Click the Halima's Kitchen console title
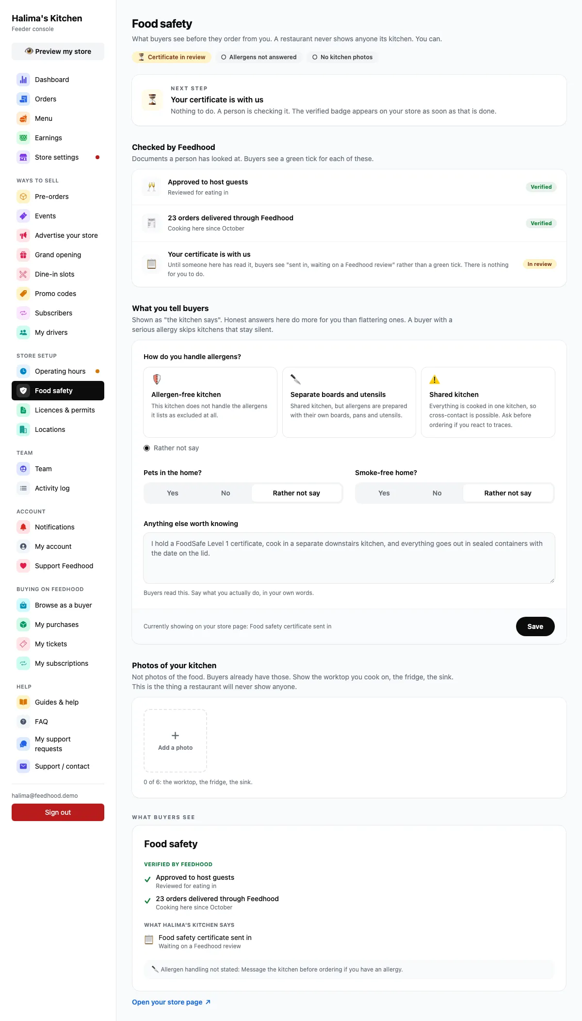 tap(47, 18)
